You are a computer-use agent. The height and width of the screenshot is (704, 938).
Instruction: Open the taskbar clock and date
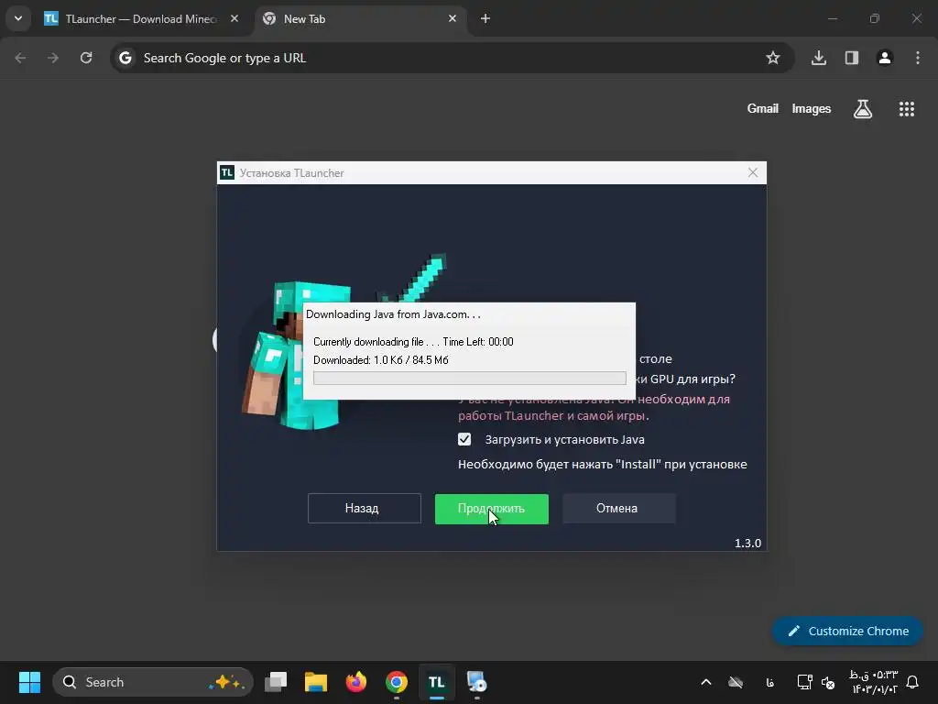[873, 682]
